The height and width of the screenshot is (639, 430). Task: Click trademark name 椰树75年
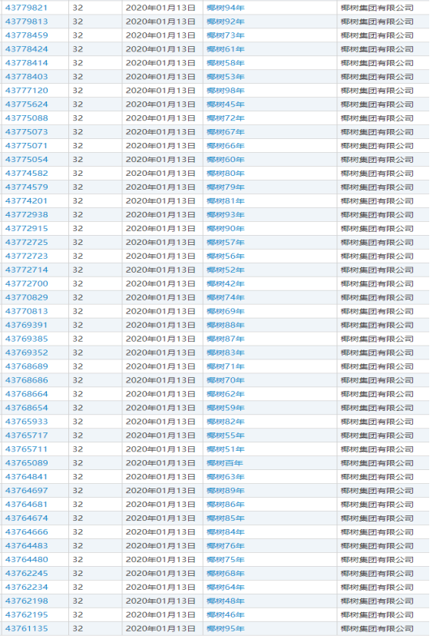pos(226,560)
